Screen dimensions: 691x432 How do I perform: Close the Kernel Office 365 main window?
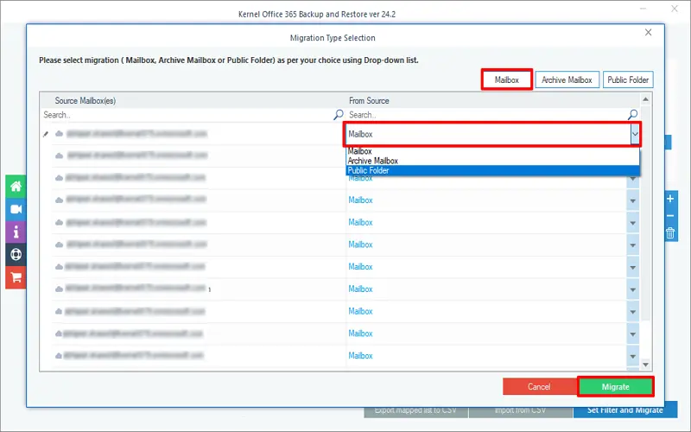[675, 9]
